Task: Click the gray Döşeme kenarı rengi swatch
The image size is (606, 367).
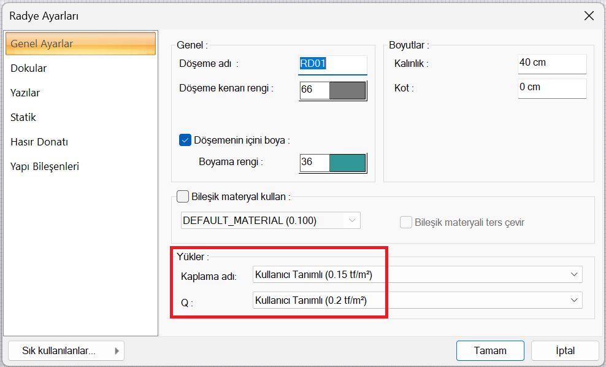Action: [x=347, y=90]
